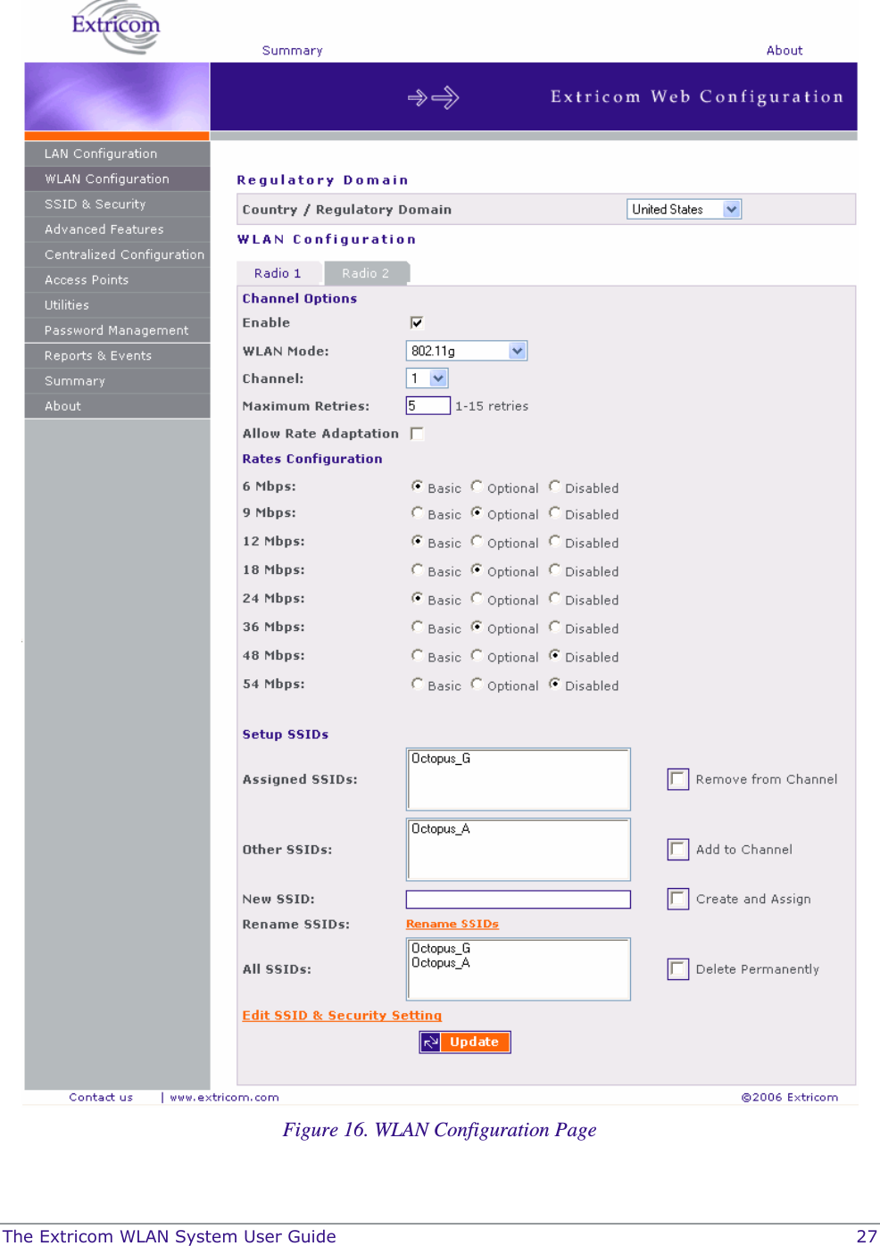The width and height of the screenshot is (880, 1246).
Task: Switch to the Radio 2 tab
Action: click(366, 273)
